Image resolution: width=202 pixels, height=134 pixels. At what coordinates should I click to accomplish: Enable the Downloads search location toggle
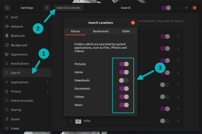click(x=124, y=80)
